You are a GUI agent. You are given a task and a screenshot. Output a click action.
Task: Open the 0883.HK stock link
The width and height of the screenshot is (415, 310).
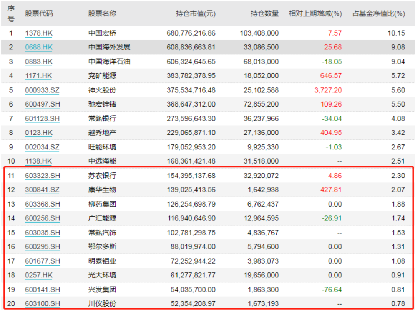click(39, 62)
